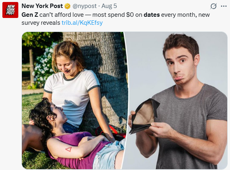
Task: Follow the trib.al/KqKEfsy article link
Action: click(x=82, y=23)
